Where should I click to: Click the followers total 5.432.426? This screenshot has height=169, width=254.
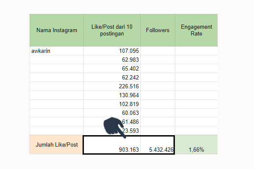pos(157,145)
